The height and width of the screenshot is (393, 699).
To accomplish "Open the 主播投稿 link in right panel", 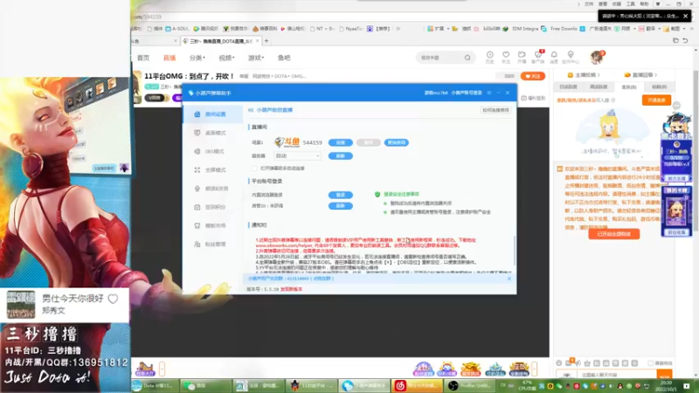I will tap(584, 75).
